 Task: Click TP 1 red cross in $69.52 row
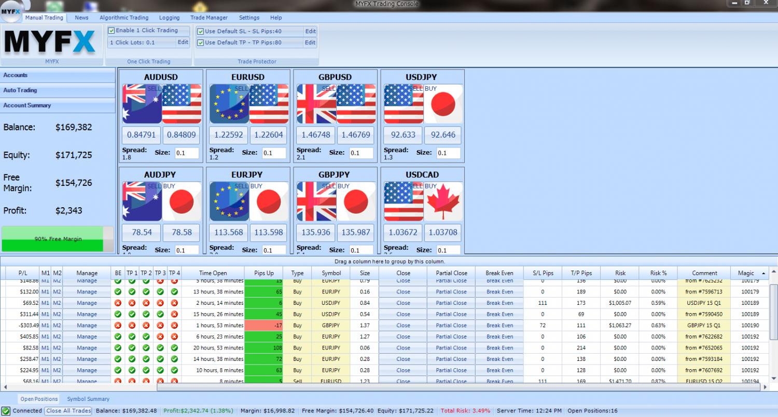point(132,303)
